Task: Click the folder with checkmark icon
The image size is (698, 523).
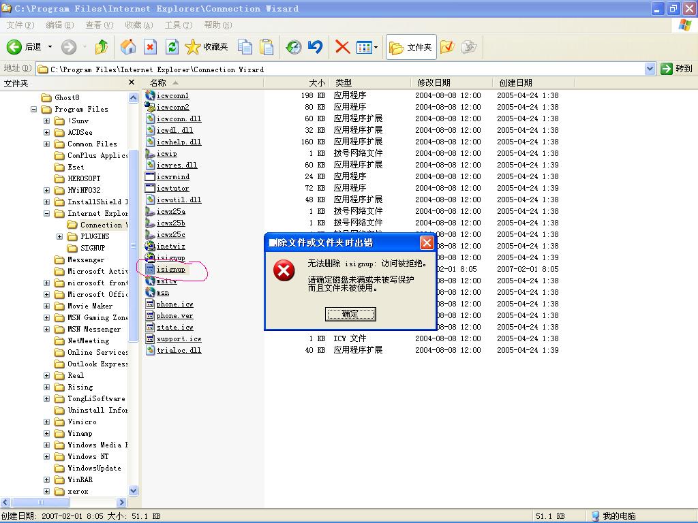Action: pos(447,47)
